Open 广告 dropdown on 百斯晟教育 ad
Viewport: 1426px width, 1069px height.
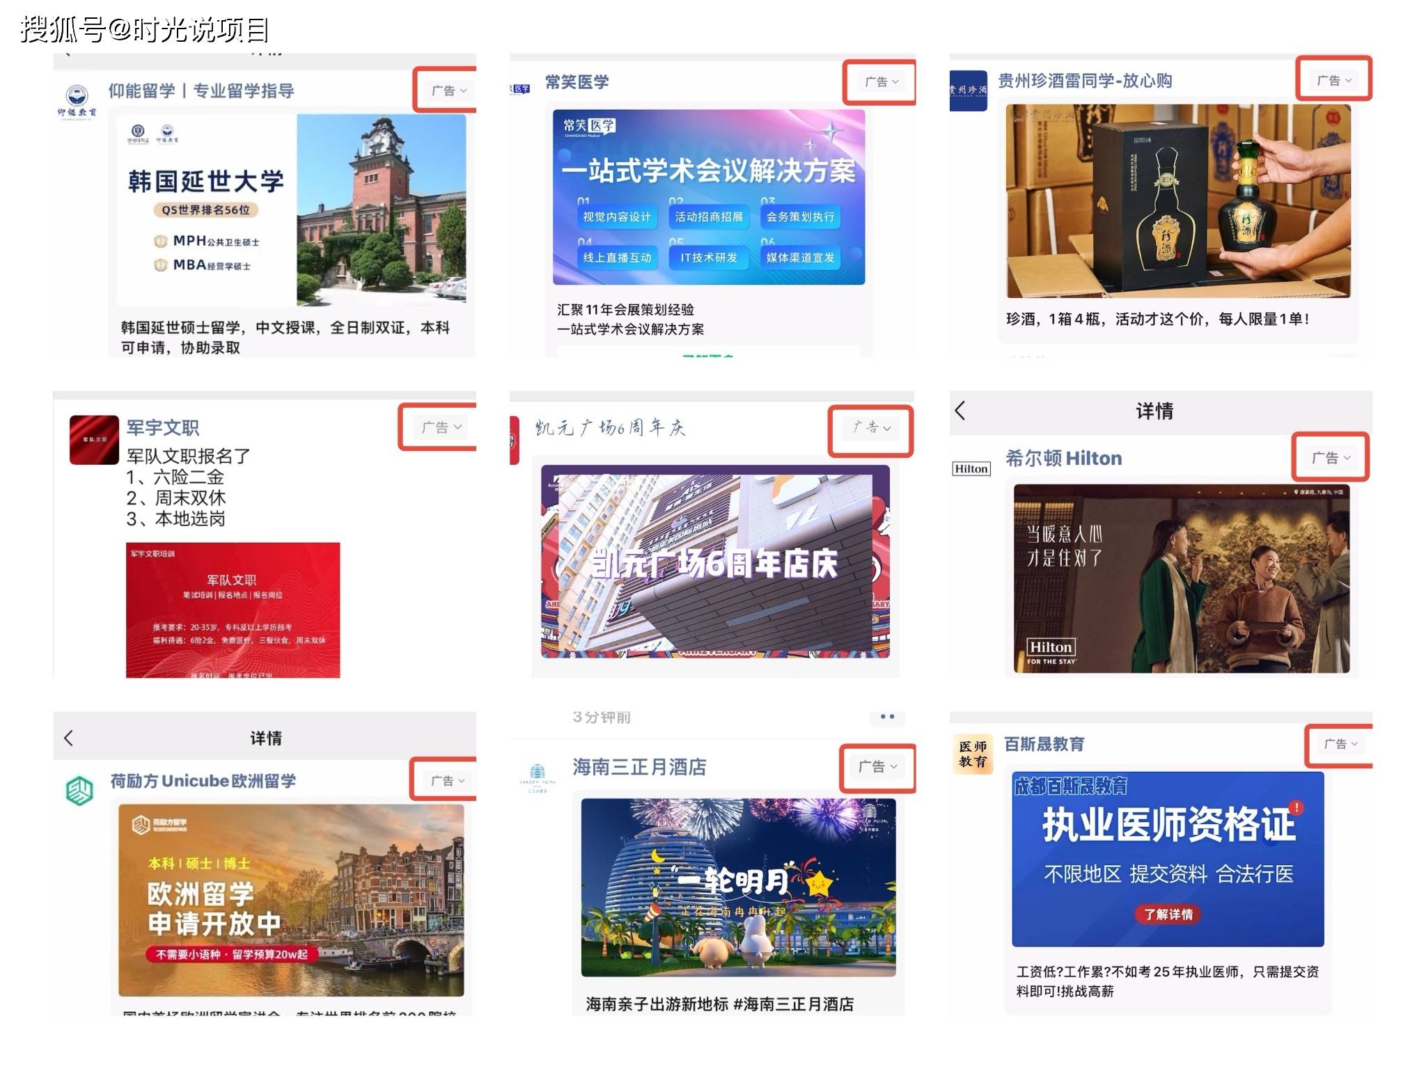pyautogui.click(x=1340, y=744)
